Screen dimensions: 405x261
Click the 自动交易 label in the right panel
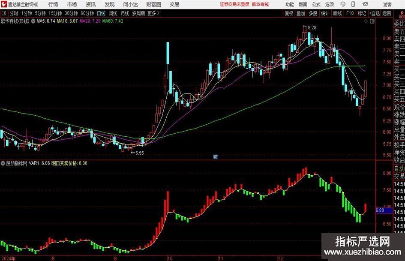[399, 172]
